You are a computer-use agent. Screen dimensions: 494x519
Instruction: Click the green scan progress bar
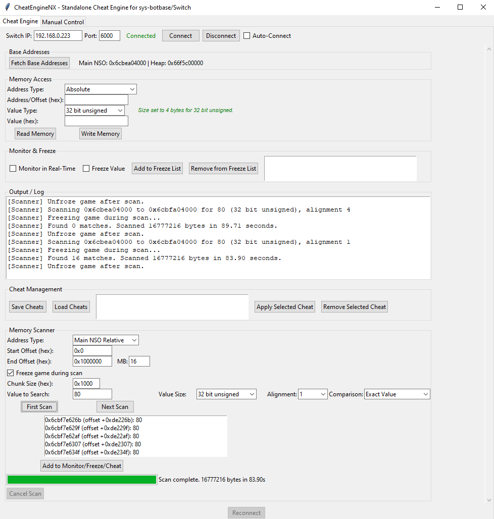[x=82, y=479]
